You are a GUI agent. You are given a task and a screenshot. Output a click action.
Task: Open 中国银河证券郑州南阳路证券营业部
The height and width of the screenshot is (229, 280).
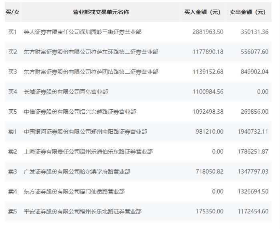86,132
